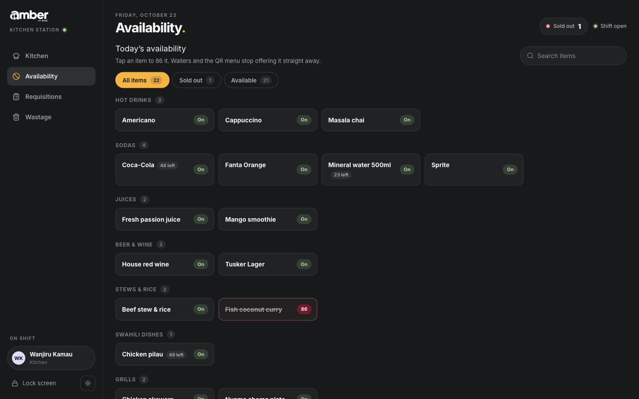The height and width of the screenshot is (399, 639).
Task: Switch to the Sold out filter tab
Action: 197,80
